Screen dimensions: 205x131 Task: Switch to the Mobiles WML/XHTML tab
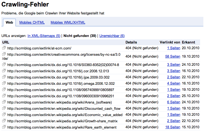(68, 23)
